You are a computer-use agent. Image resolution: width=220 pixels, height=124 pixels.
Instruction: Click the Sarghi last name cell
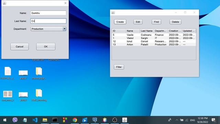pyautogui.click(x=147, y=38)
